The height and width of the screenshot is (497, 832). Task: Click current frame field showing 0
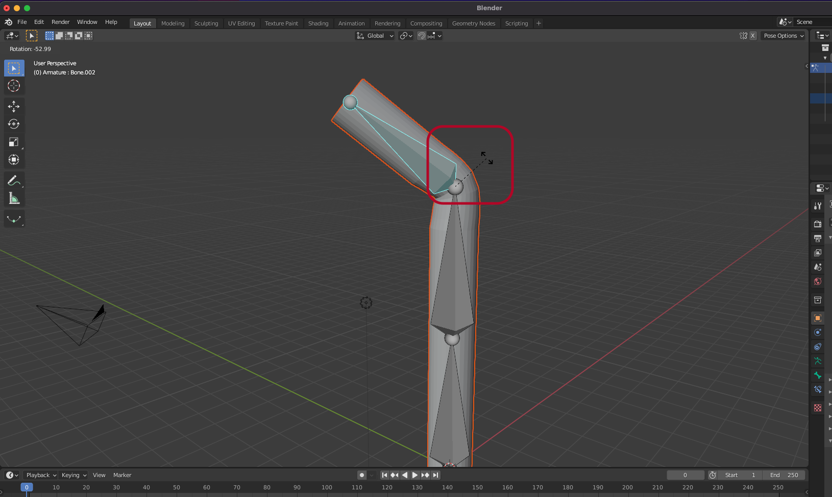(685, 475)
